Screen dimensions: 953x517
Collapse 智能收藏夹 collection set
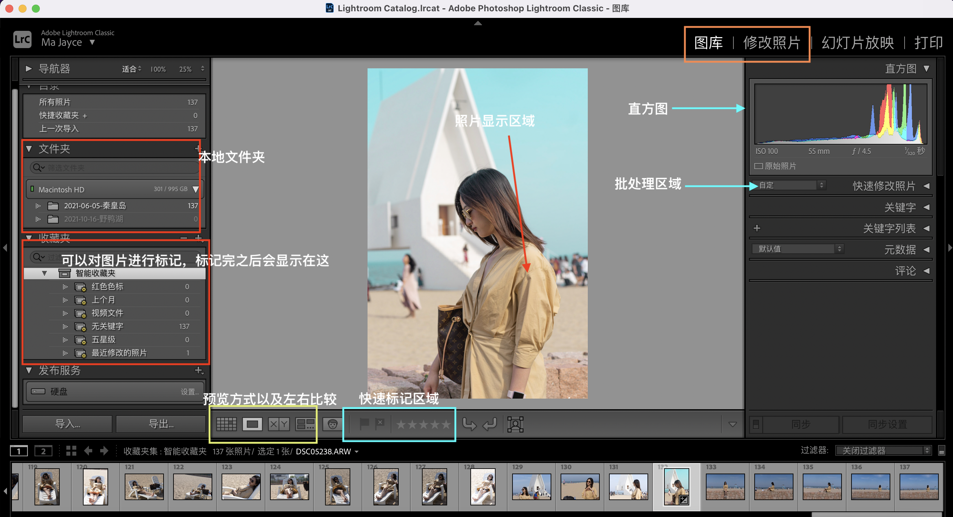44,273
